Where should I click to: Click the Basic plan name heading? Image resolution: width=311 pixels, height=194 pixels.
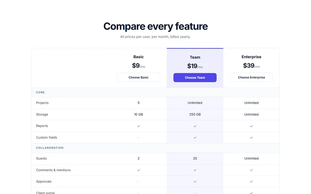(138, 57)
